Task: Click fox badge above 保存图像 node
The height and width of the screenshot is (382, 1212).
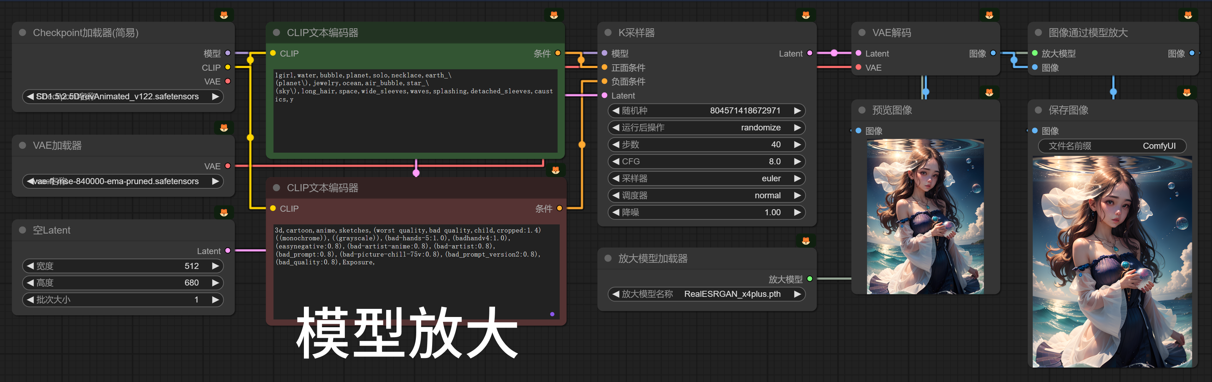Action: tap(1187, 92)
